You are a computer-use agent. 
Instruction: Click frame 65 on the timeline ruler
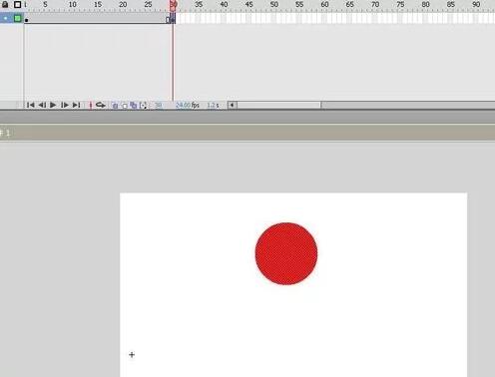click(x=350, y=5)
